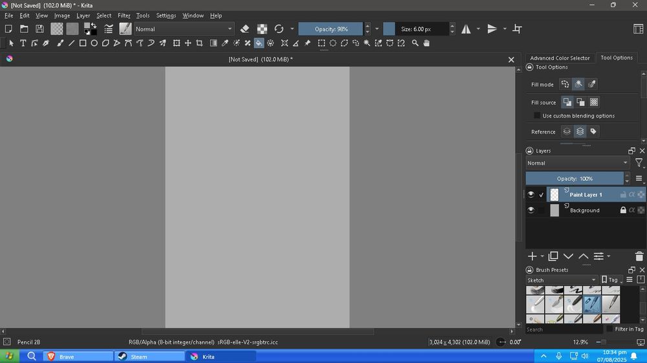The height and width of the screenshot is (363, 647).
Task: Select the Pan hand tool
Action: pyautogui.click(x=426, y=43)
